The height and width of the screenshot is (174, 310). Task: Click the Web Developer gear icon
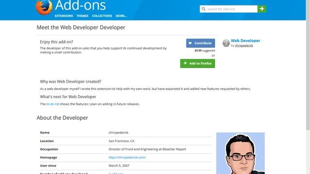pyautogui.click(x=226, y=43)
